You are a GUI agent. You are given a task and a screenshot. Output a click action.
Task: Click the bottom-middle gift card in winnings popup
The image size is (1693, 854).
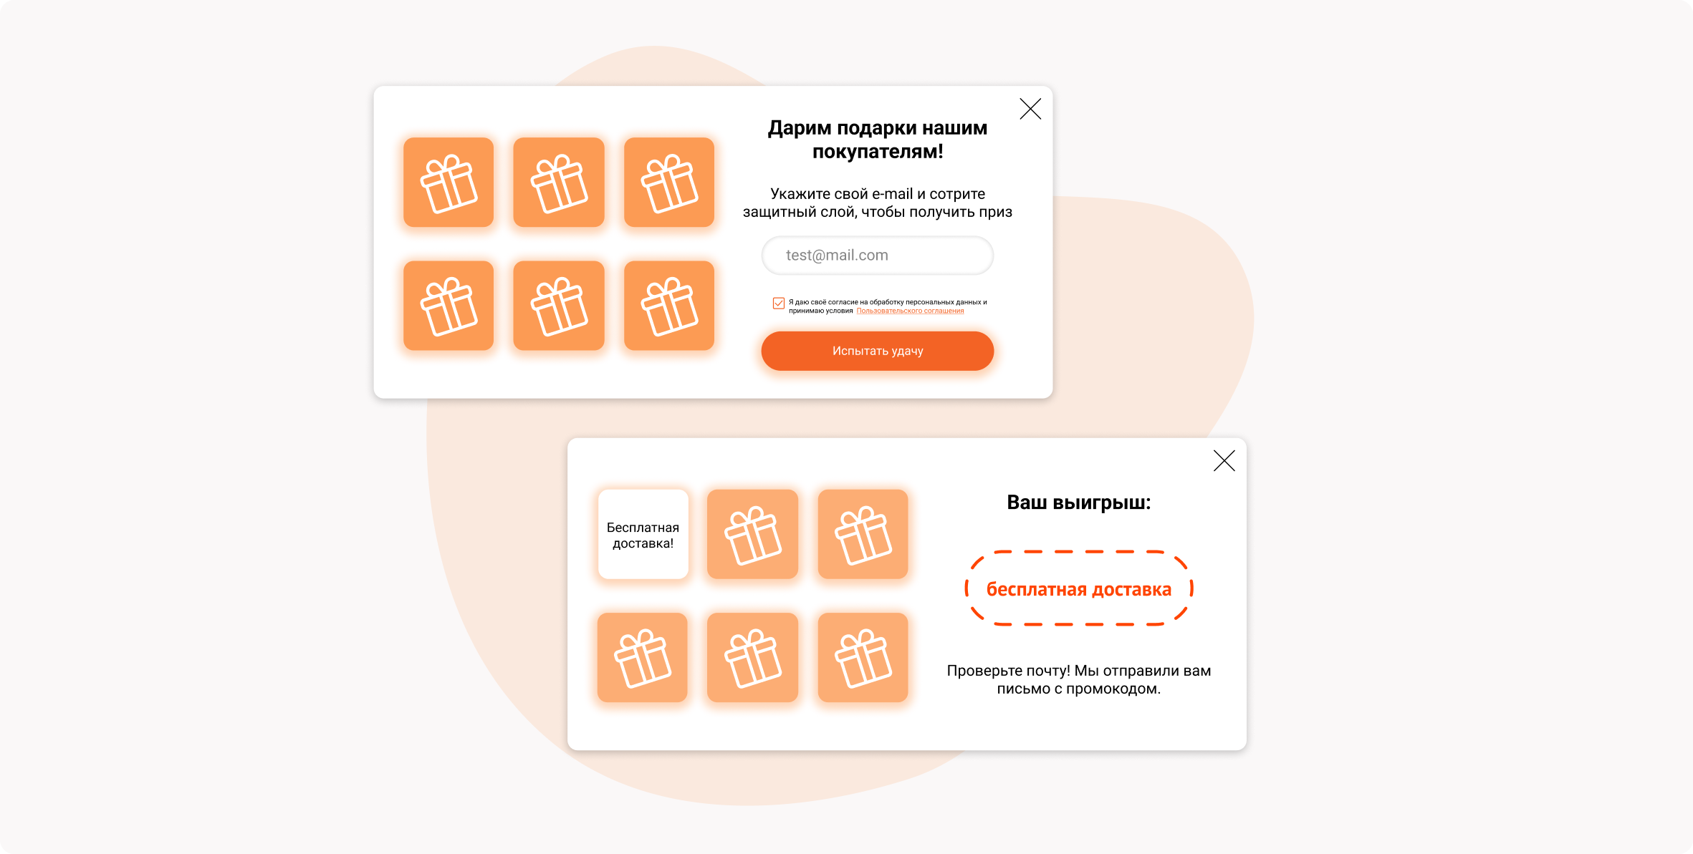coord(752,657)
